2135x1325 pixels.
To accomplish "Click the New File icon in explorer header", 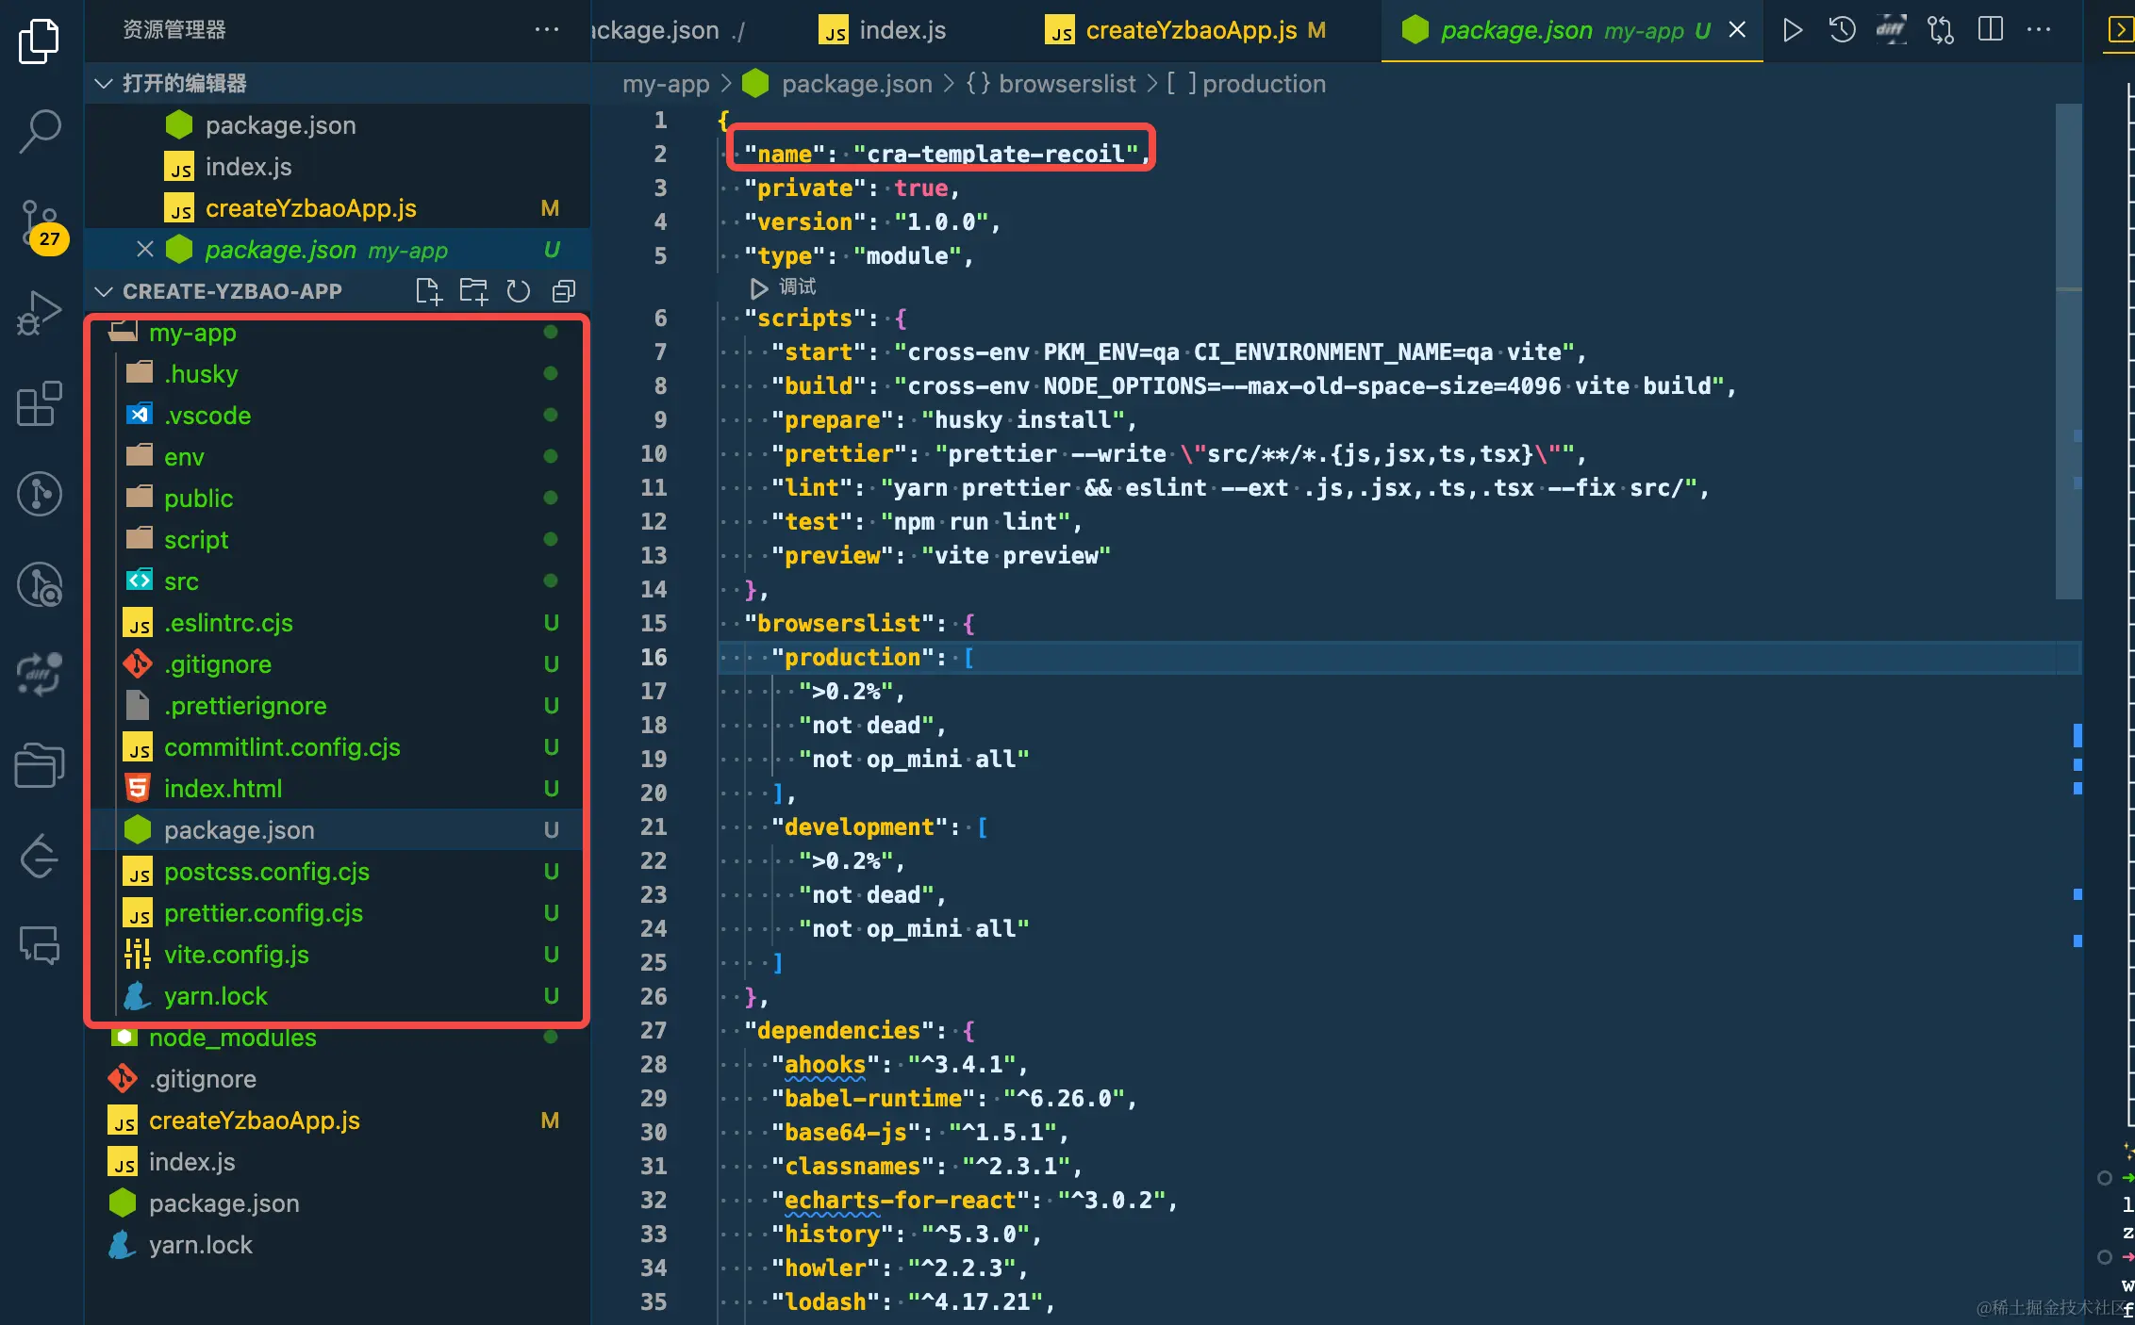I will click(428, 291).
